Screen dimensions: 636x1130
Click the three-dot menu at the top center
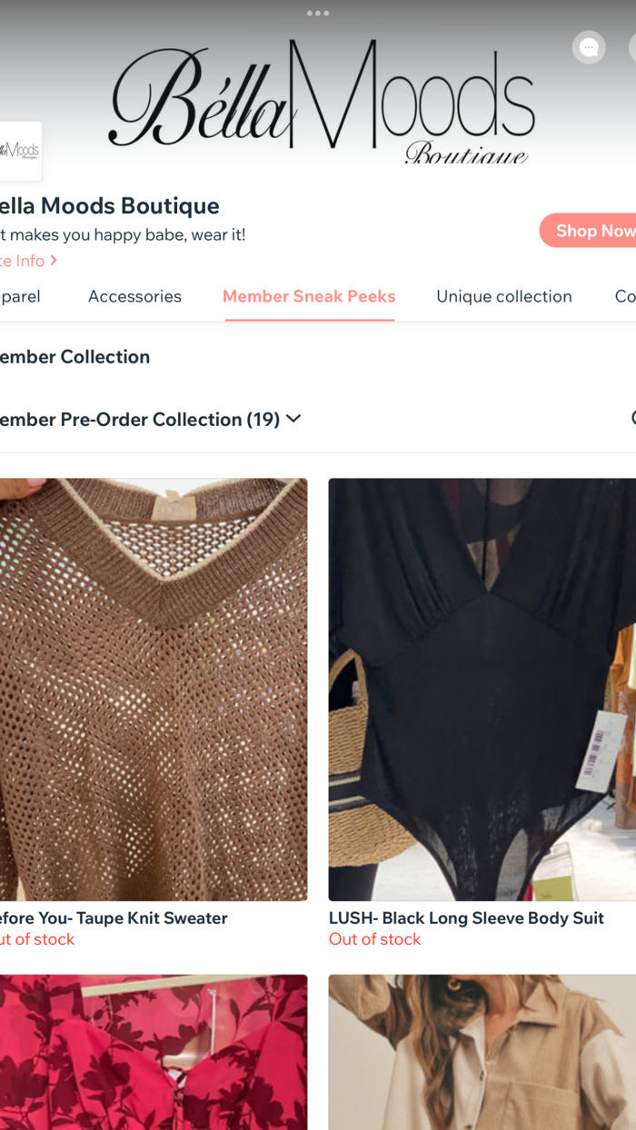(x=317, y=14)
